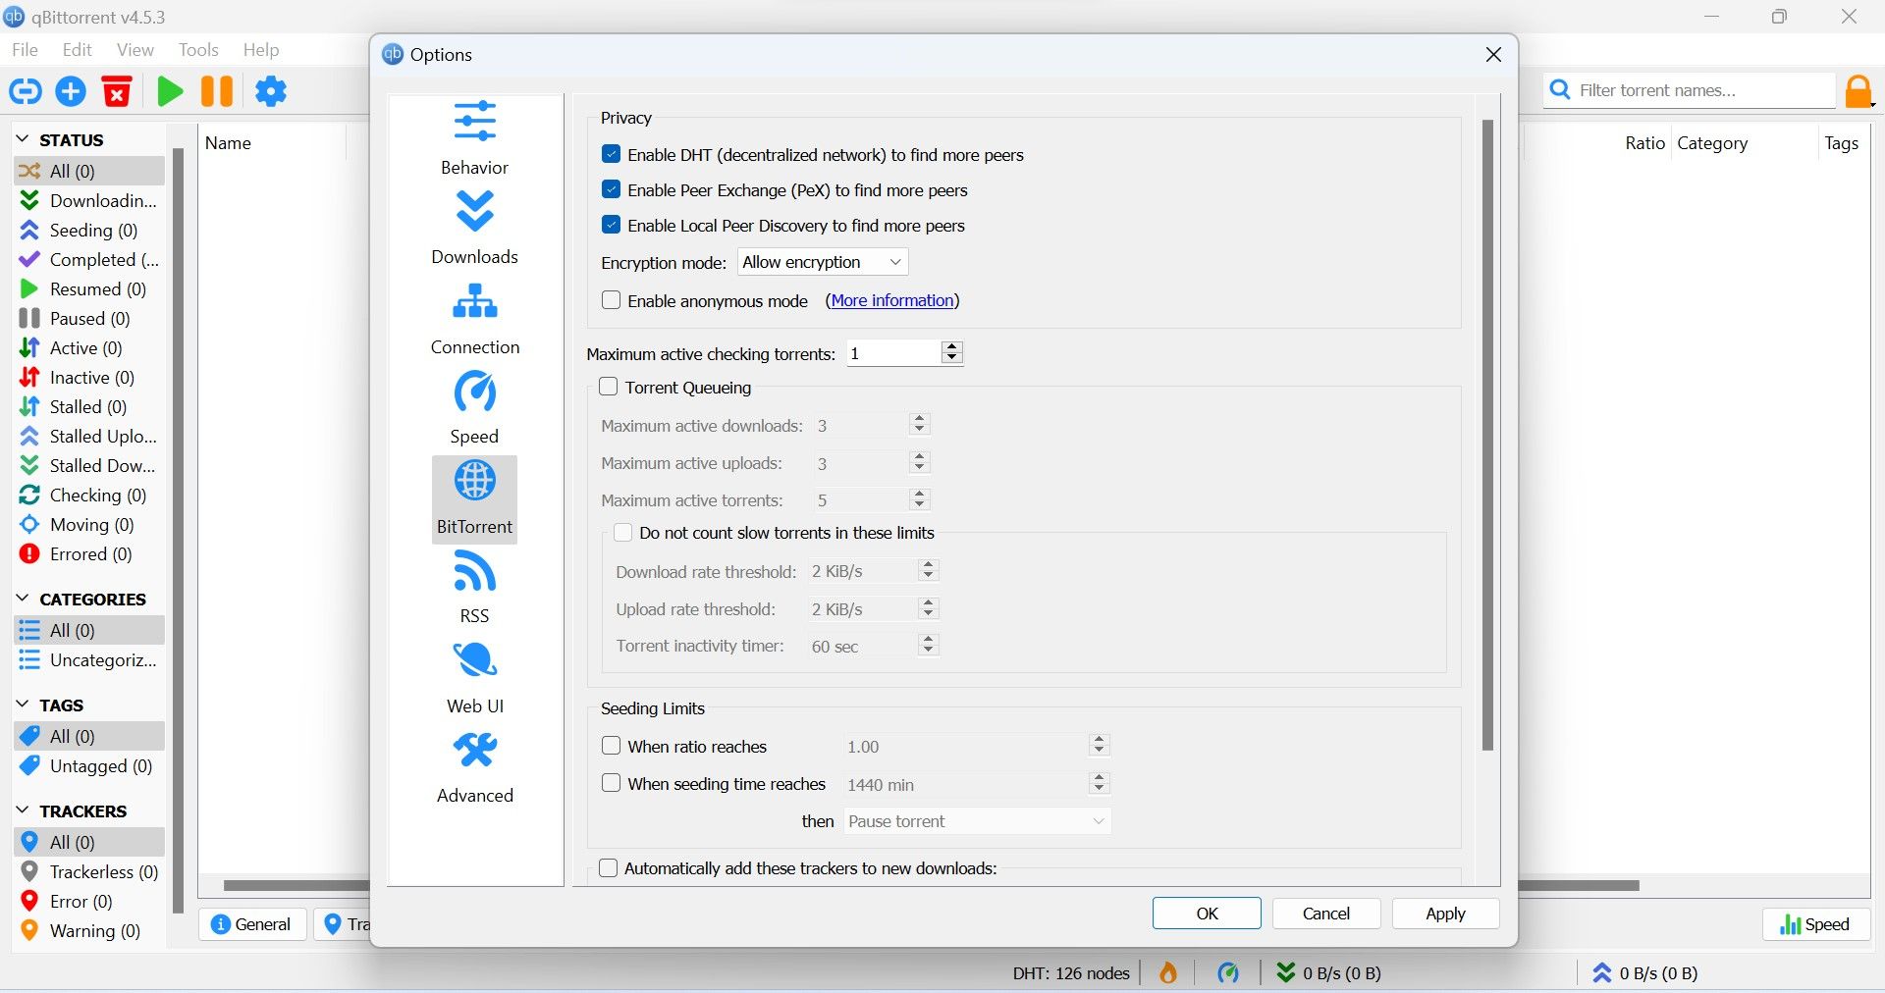This screenshot has height=993, width=1885.
Task: Click the flame connection status icon
Action: click(x=1168, y=972)
